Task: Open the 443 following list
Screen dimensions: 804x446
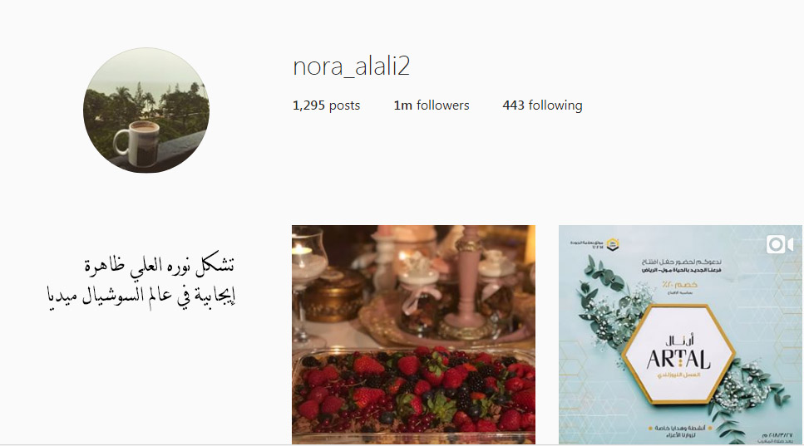Action: [x=542, y=105]
